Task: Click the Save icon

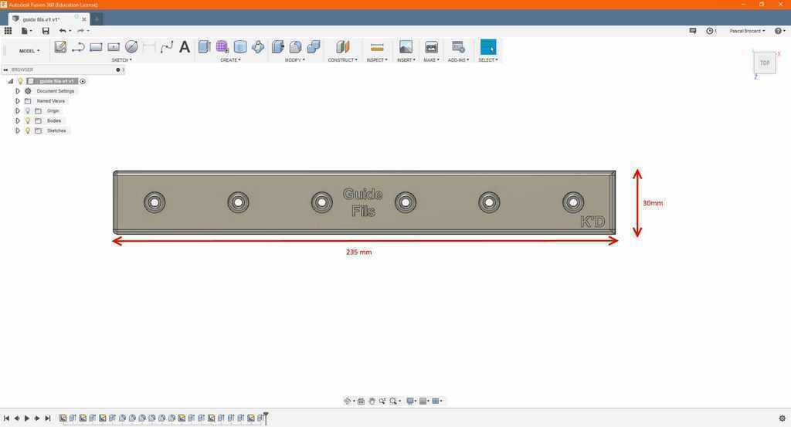Action: (46, 31)
